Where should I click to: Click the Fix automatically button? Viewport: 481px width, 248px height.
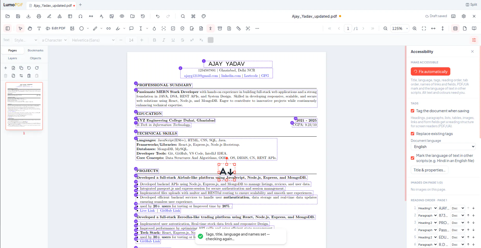(431, 72)
